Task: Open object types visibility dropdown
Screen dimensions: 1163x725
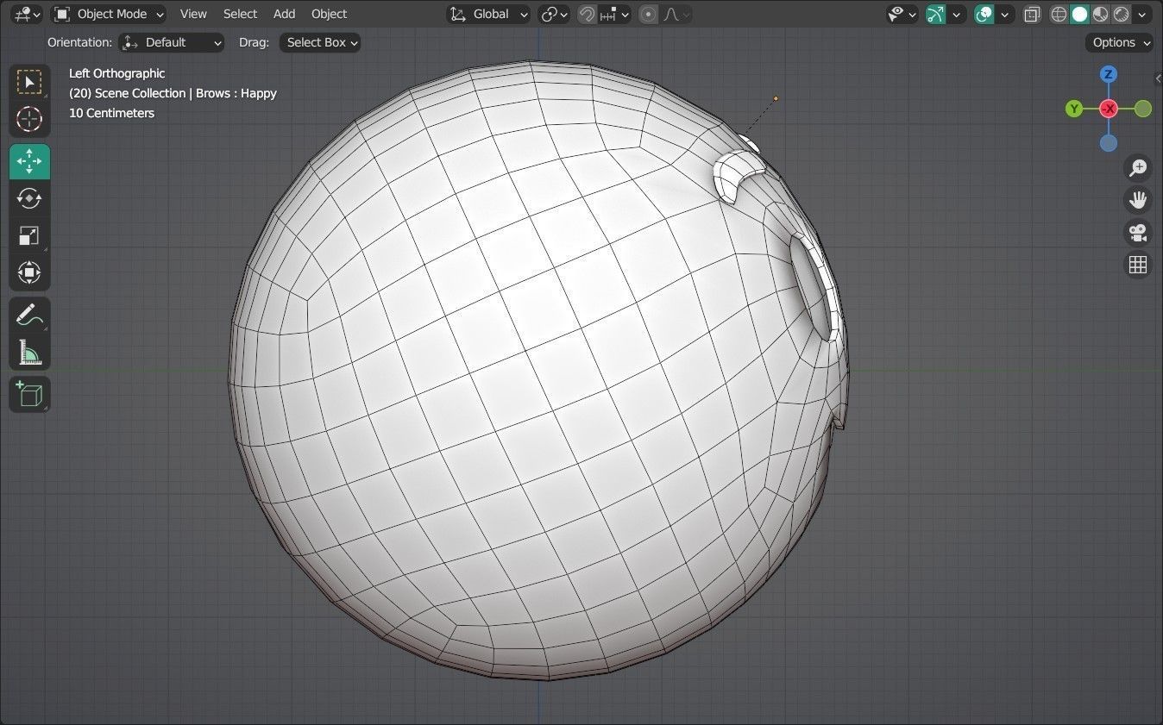Action: point(902,14)
